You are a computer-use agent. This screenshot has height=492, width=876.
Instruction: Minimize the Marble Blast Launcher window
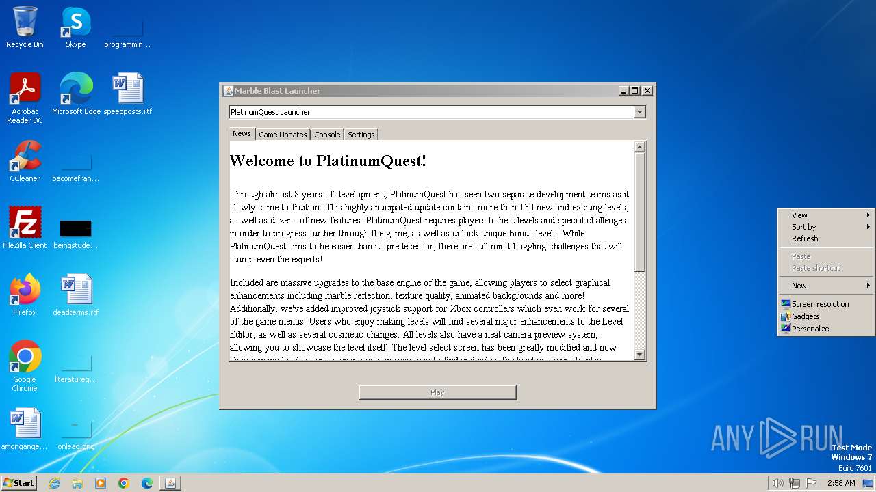tap(623, 91)
